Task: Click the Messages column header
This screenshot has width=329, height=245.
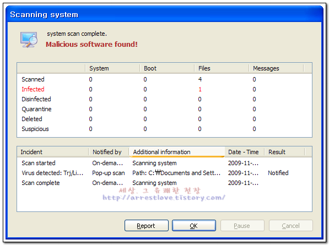Action: tap(276, 68)
